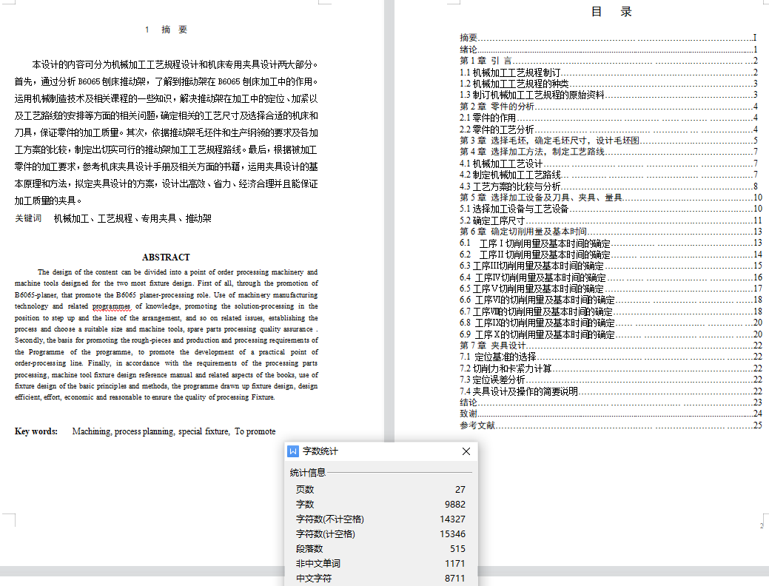This screenshot has width=769, height=586.
Task: Open 6.2 工序Ⅱ切削用量 contents entry
Action: pyautogui.click(x=611, y=255)
